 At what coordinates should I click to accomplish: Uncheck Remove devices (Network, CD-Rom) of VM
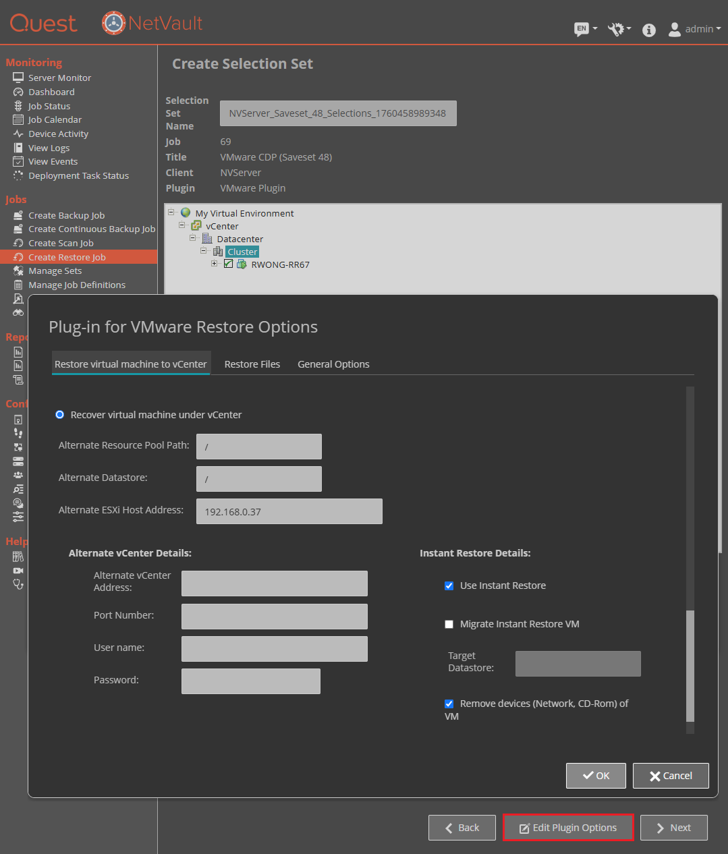tap(449, 704)
